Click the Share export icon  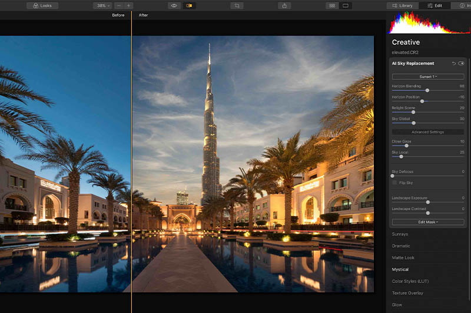point(284,5)
